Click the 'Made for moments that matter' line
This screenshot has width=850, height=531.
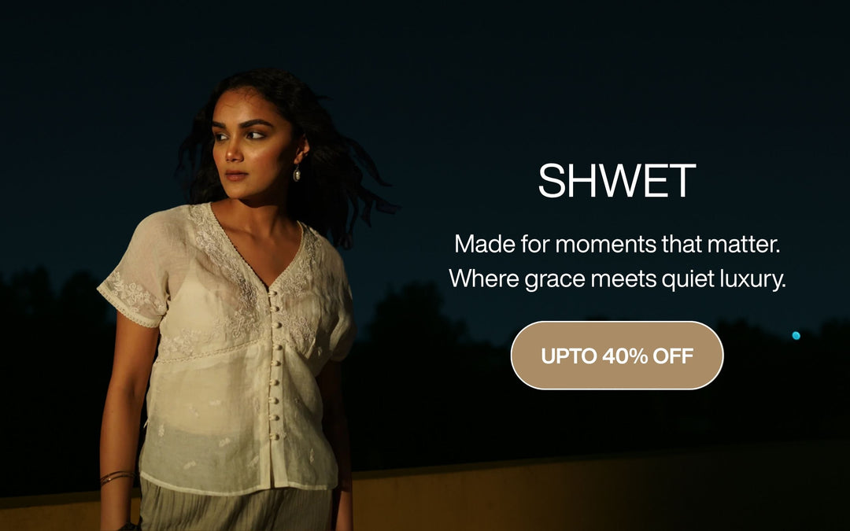click(x=617, y=244)
